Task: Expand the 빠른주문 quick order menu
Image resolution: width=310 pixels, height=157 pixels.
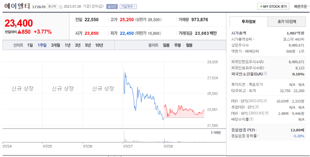Action: [302, 6]
